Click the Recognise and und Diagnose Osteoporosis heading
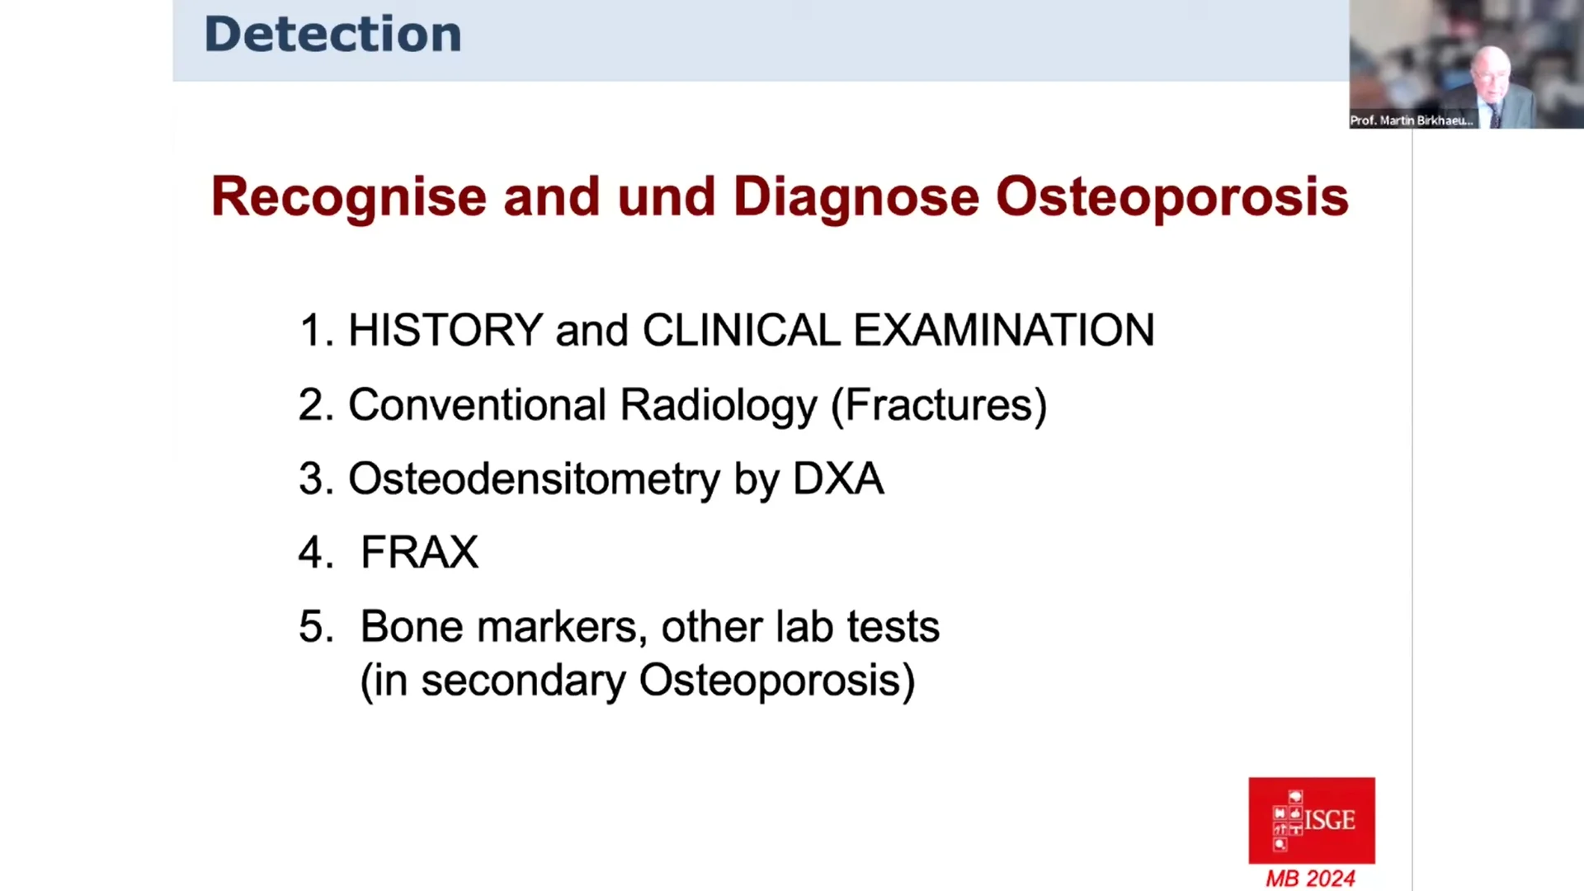 [x=780, y=197]
